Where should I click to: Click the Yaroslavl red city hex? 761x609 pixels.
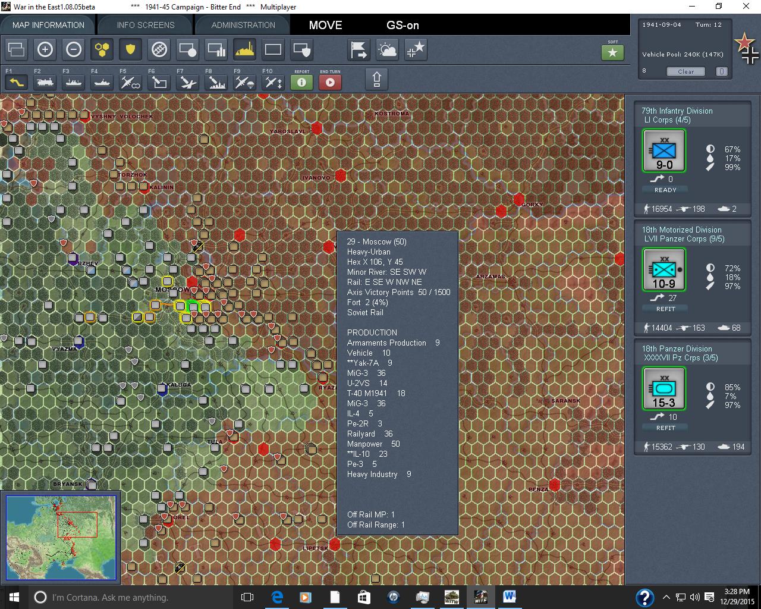click(317, 128)
